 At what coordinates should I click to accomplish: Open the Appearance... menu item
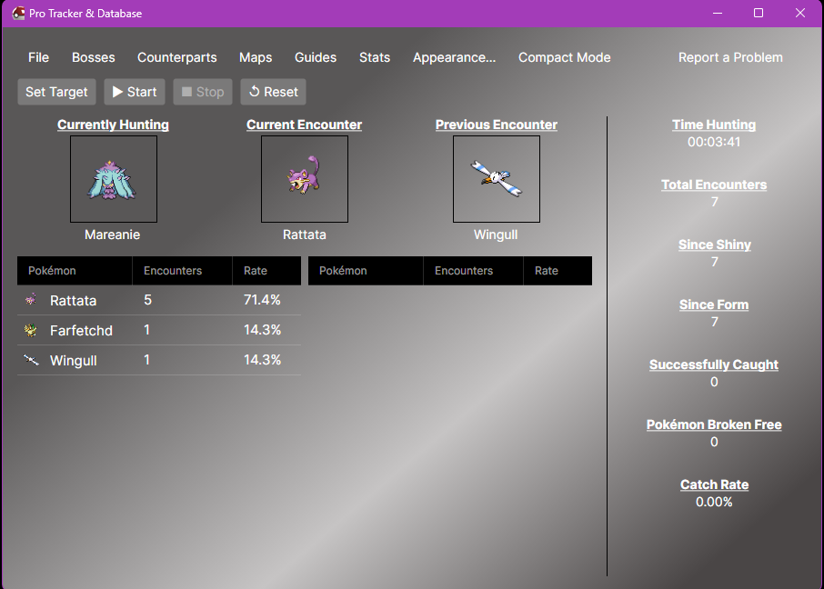[454, 57]
